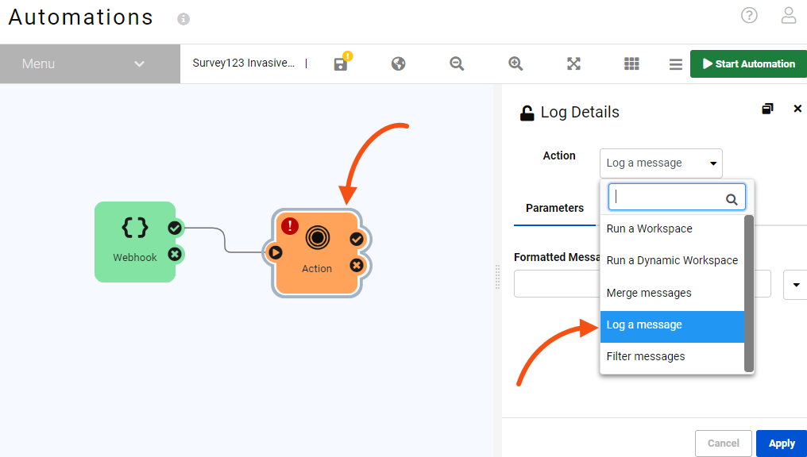Open the help question mark icon
This screenshot has width=807, height=457.
pos(749,15)
